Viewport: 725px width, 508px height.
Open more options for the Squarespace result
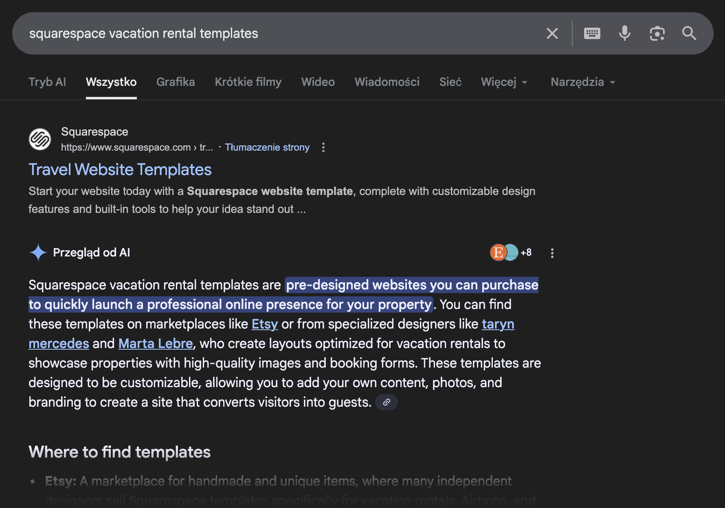tap(323, 147)
